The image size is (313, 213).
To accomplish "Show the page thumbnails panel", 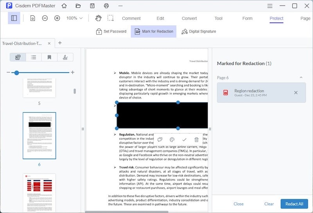I will click(x=18, y=57).
